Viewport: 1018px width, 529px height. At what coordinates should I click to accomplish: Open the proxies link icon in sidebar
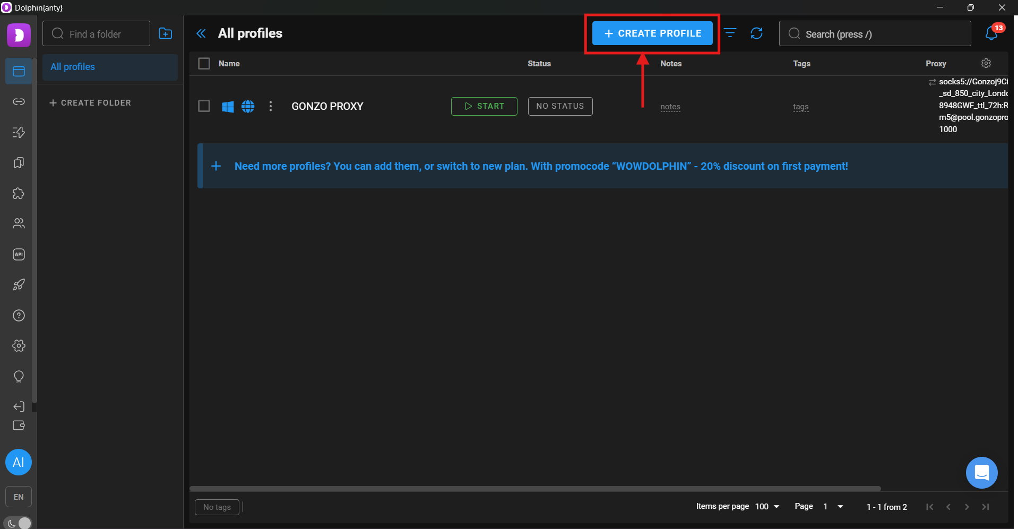(19, 101)
